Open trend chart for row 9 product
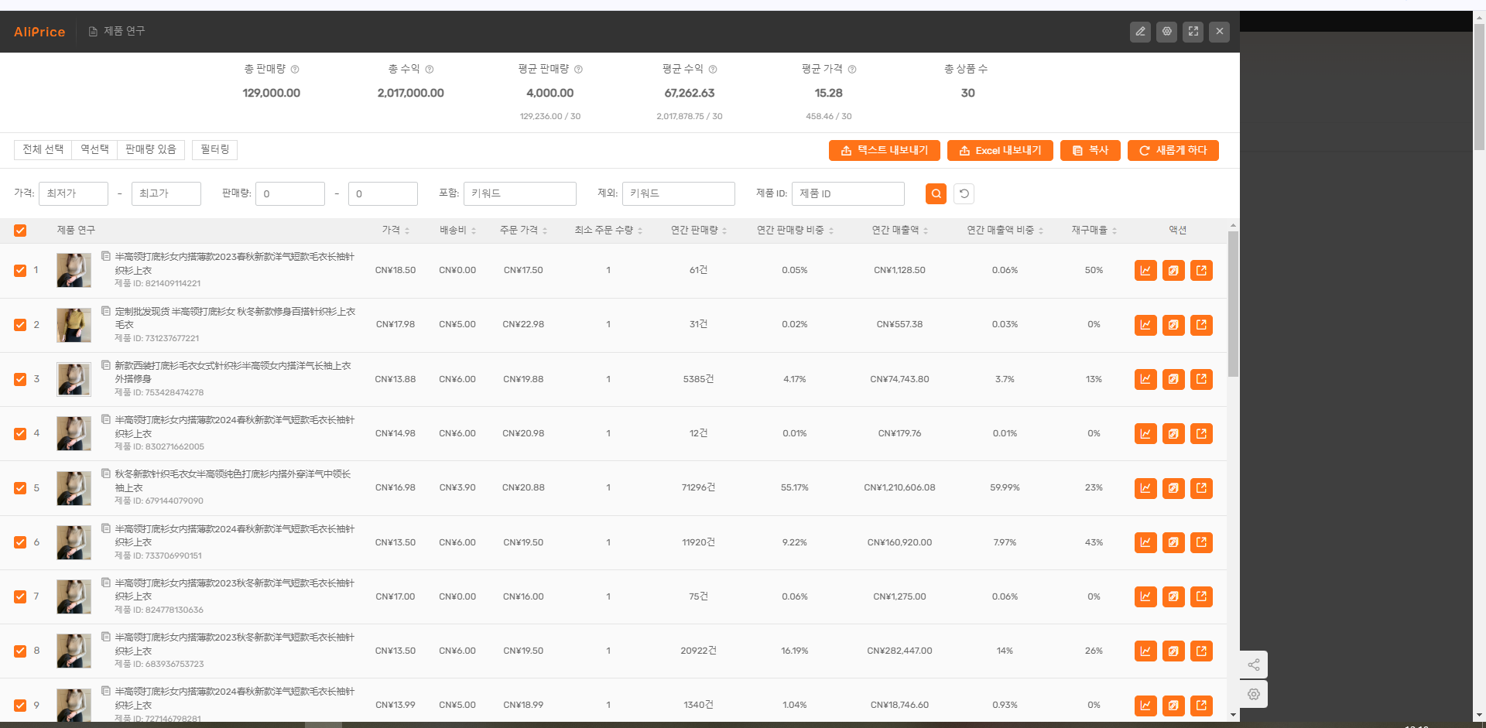Image resolution: width=1486 pixels, height=728 pixels. click(x=1145, y=705)
